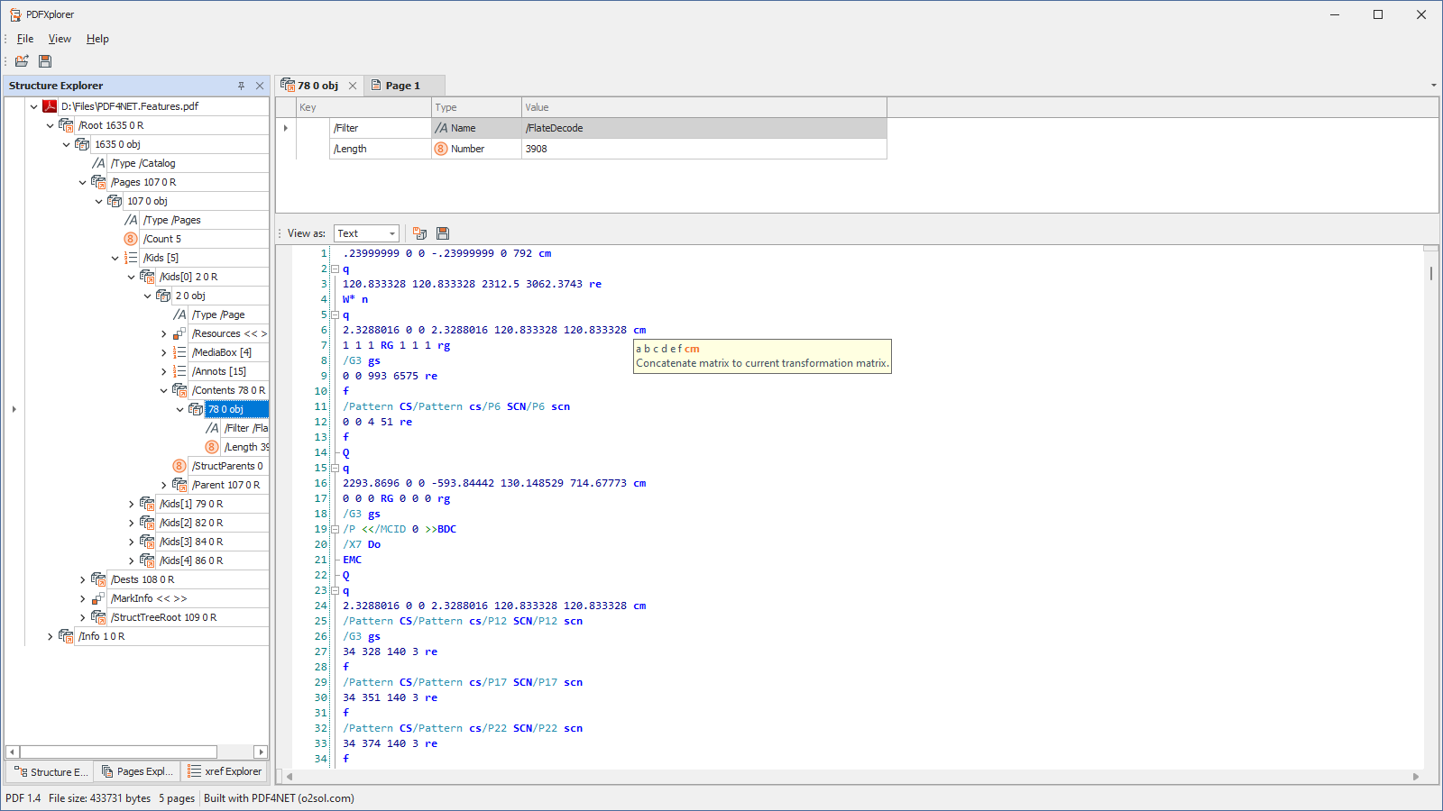This screenshot has width=1443, height=811.
Task: Expand the /Resources tree node
Action: 164,333
